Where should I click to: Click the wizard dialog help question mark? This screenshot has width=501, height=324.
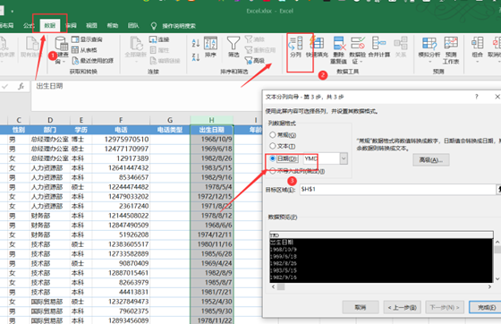[476, 97]
